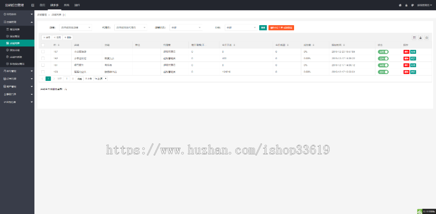Viewport: 436px width, 214px height.
Task: Click the theme icon beside the lock icon
Action: click(x=412, y=5)
